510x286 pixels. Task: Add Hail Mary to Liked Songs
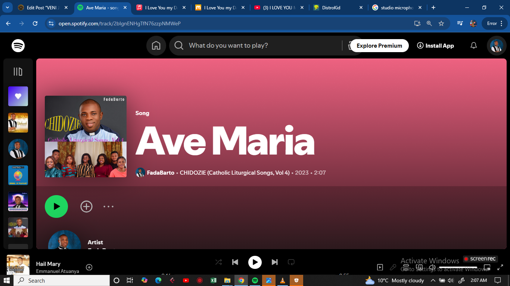[89, 267]
